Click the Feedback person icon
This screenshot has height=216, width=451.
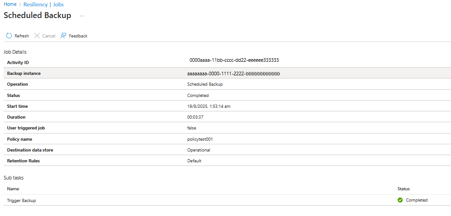pos(63,36)
